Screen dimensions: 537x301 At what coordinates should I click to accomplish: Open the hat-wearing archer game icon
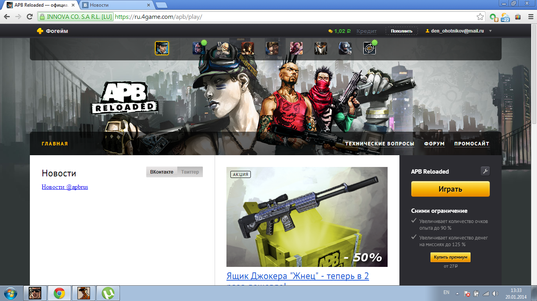(x=272, y=48)
